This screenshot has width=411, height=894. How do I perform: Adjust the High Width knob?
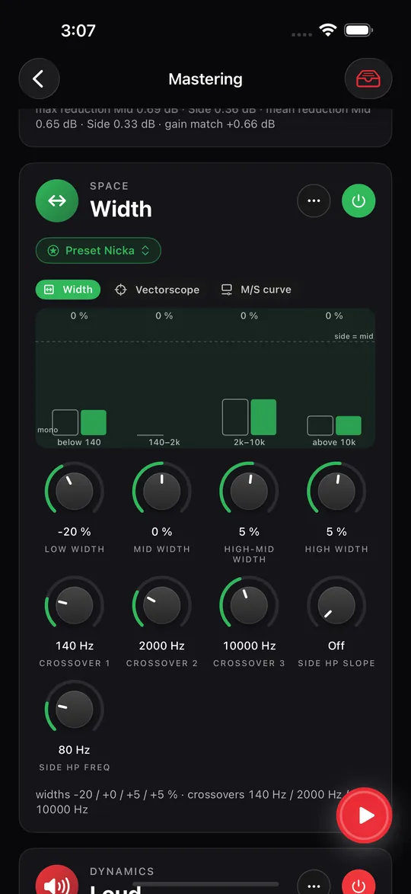coord(336,491)
